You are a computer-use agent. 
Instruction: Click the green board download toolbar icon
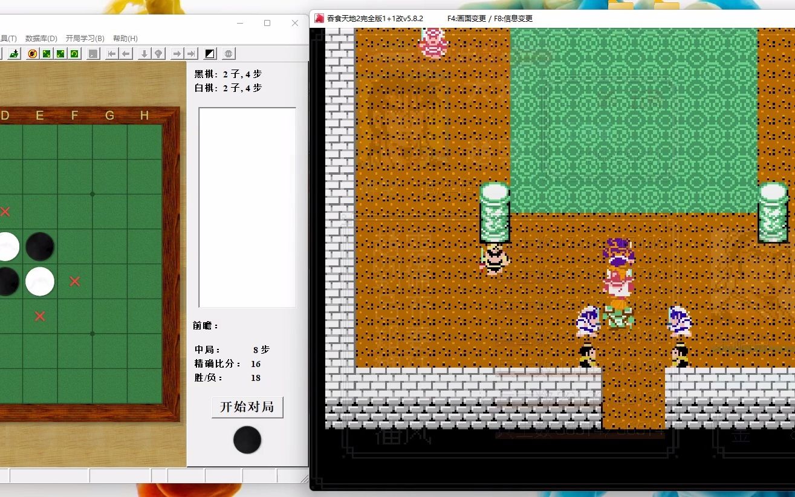click(14, 54)
